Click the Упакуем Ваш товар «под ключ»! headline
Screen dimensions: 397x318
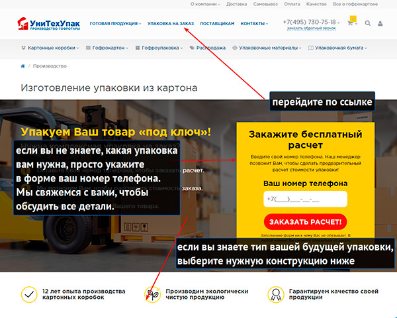pos(116,132)
